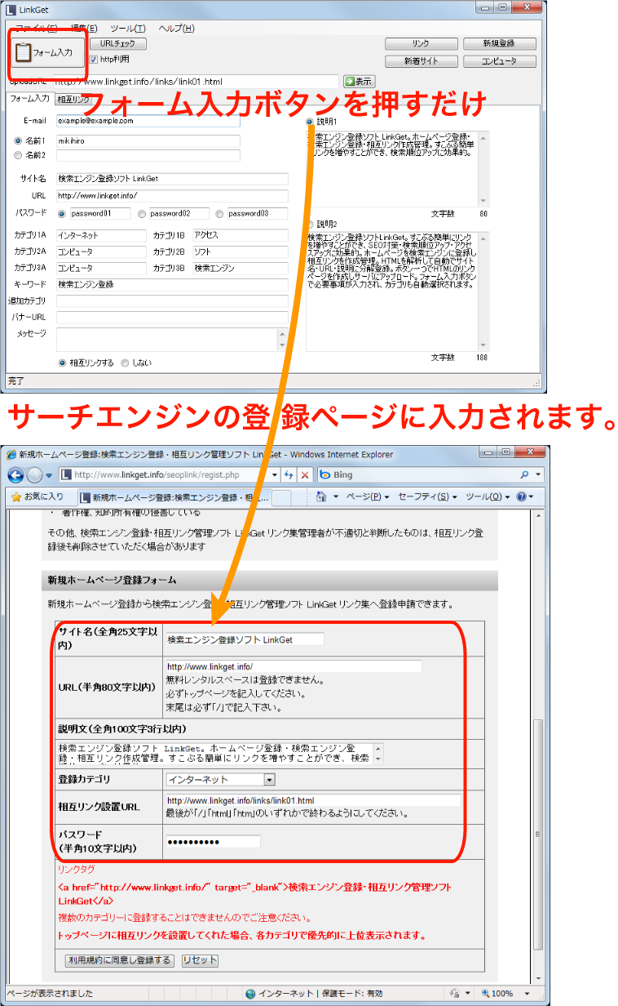The width and height of the screenshot is (618, 1006).
Task: Click the E-mail input field
Action: pyautogui.click(x=148, y=121)
